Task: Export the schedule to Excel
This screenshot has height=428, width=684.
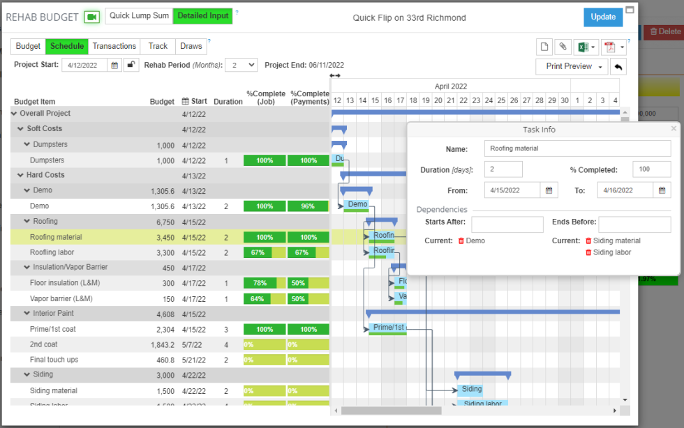Action: [x=585, y=46]
